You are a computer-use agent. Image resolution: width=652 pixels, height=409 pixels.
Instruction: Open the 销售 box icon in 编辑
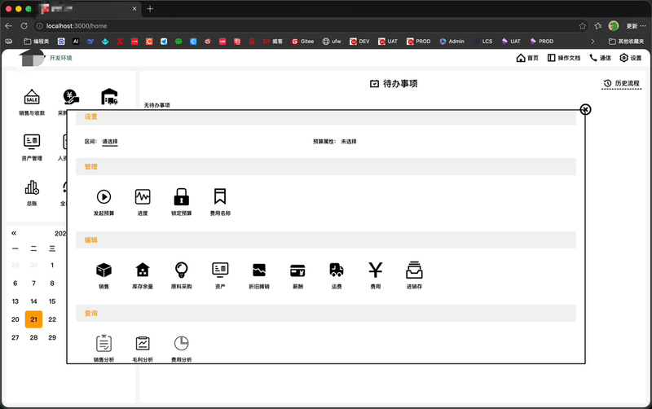coord(104,270)
